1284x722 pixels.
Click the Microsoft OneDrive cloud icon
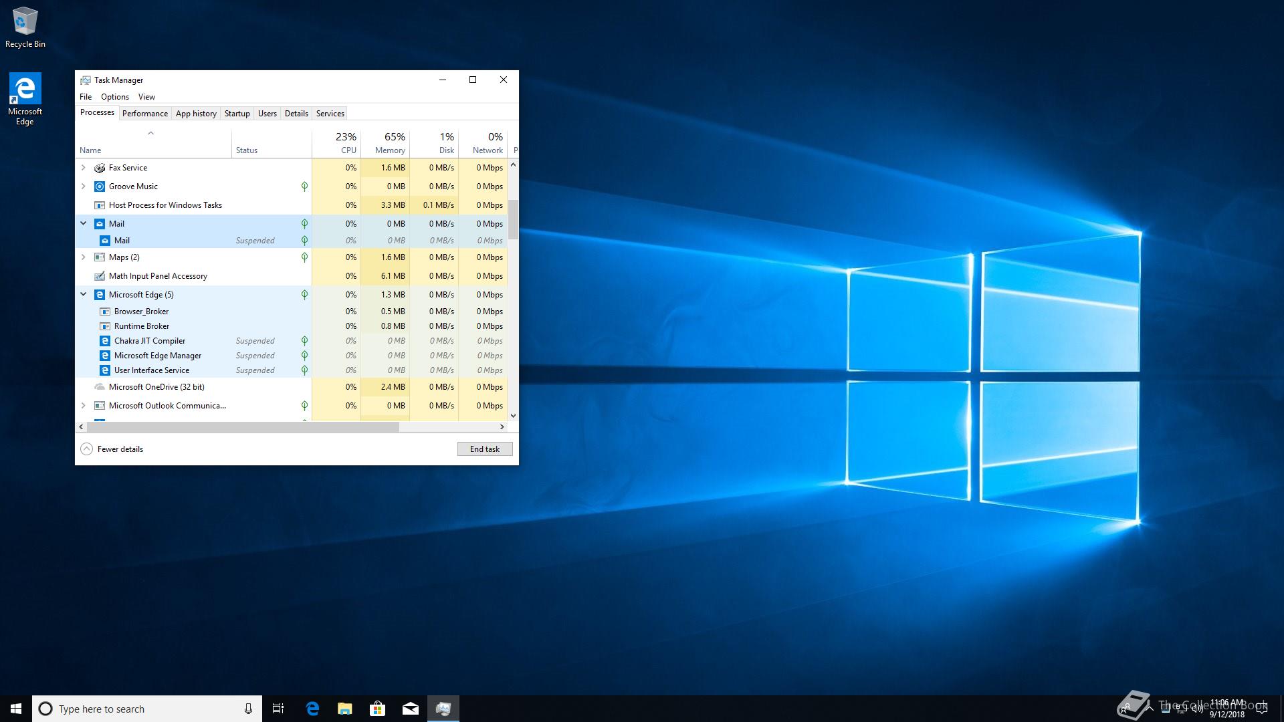[100, 387]
